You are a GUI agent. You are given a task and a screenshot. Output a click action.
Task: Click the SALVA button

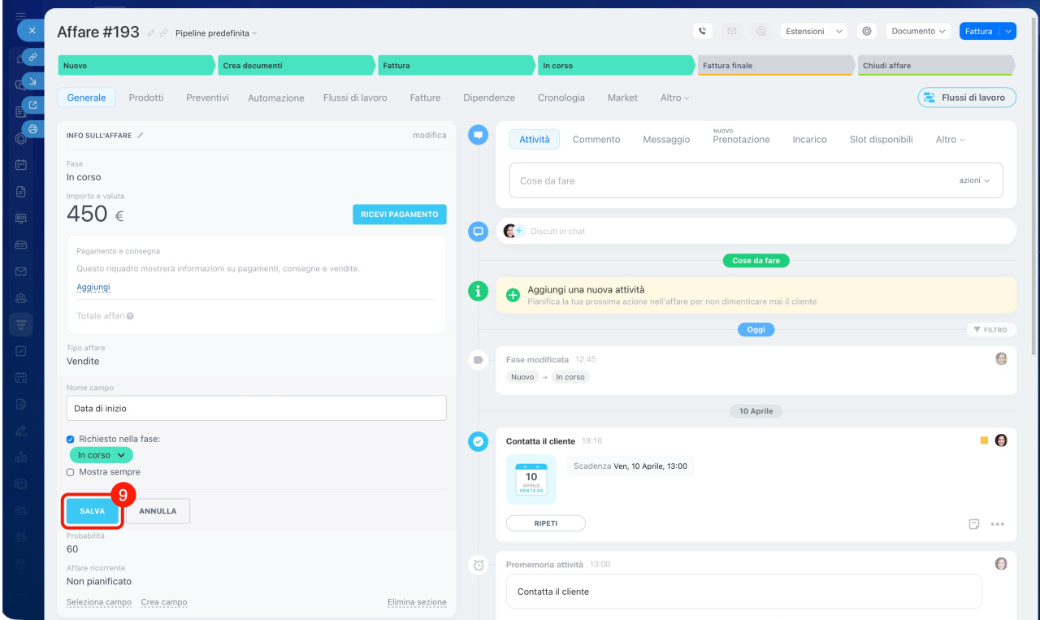pyautogui.click(x=93, y=511)
